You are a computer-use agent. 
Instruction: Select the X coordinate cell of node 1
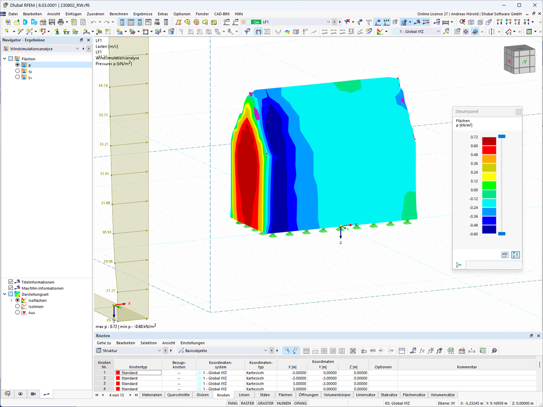click(x=292, y=373)
